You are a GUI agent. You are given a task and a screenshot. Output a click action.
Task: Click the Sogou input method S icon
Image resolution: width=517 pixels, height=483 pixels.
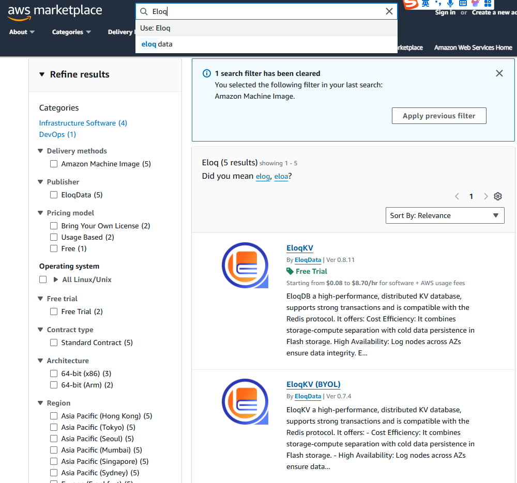411,4
